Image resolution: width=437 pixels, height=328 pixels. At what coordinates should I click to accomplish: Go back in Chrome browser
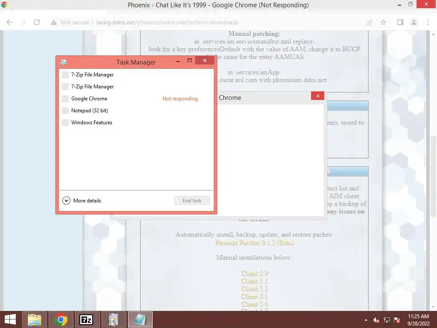click(9, 22)
